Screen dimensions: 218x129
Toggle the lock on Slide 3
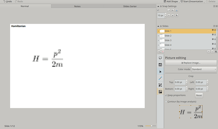[x=215, y=39]
